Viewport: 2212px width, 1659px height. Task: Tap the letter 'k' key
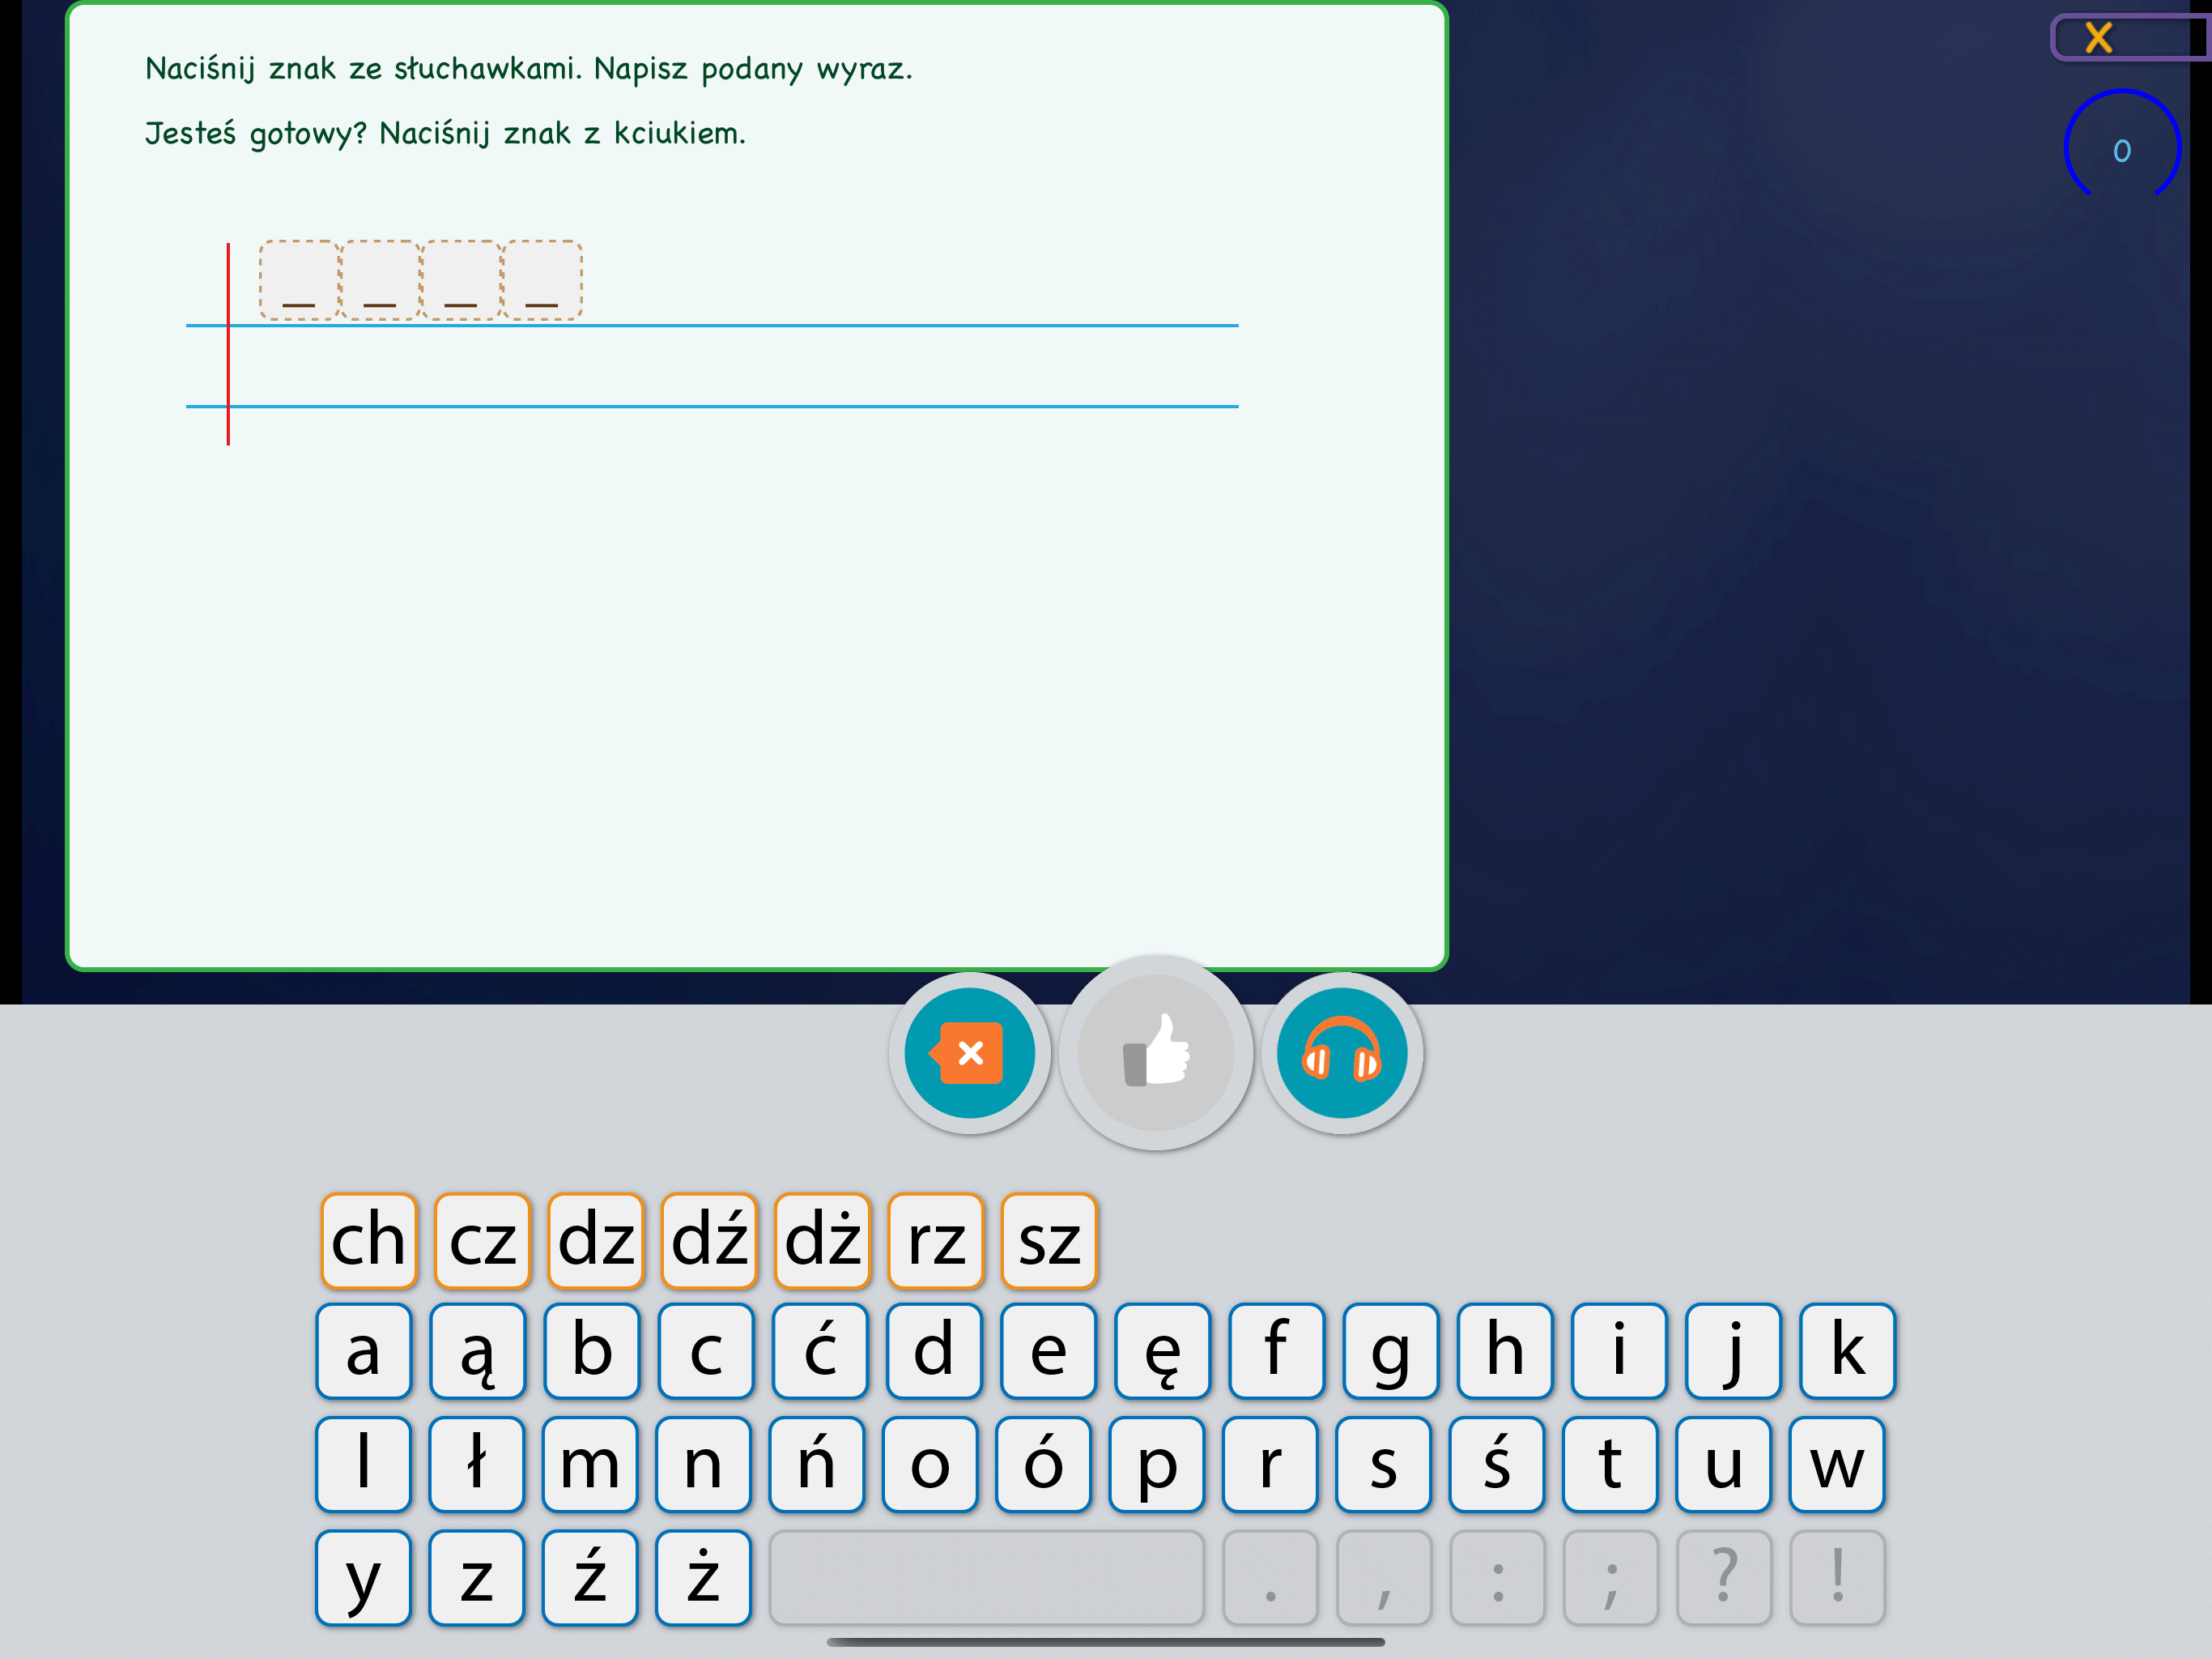[1847, 1351]
